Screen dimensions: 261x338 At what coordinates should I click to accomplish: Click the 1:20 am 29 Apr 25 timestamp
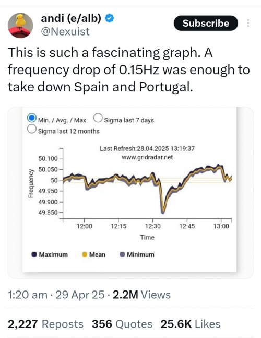pyautogui.click(x=56, y=295)
